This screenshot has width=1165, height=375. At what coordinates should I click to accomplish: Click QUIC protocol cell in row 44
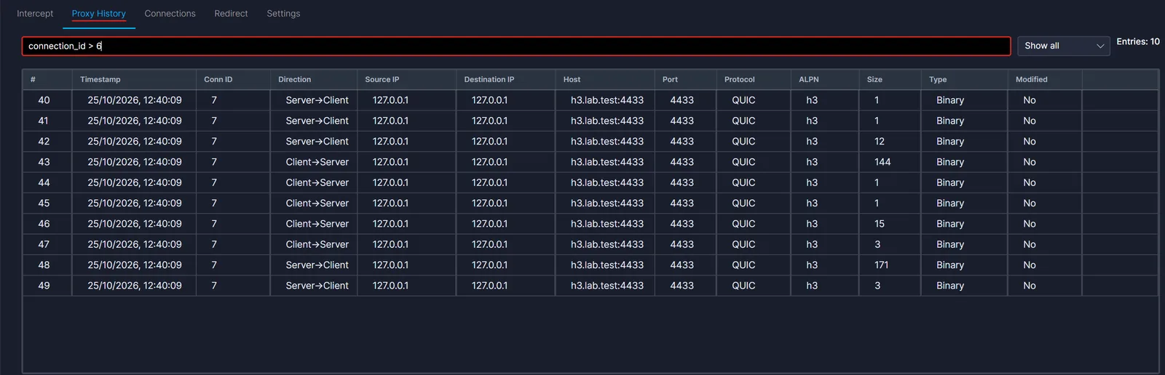point(743,182)
